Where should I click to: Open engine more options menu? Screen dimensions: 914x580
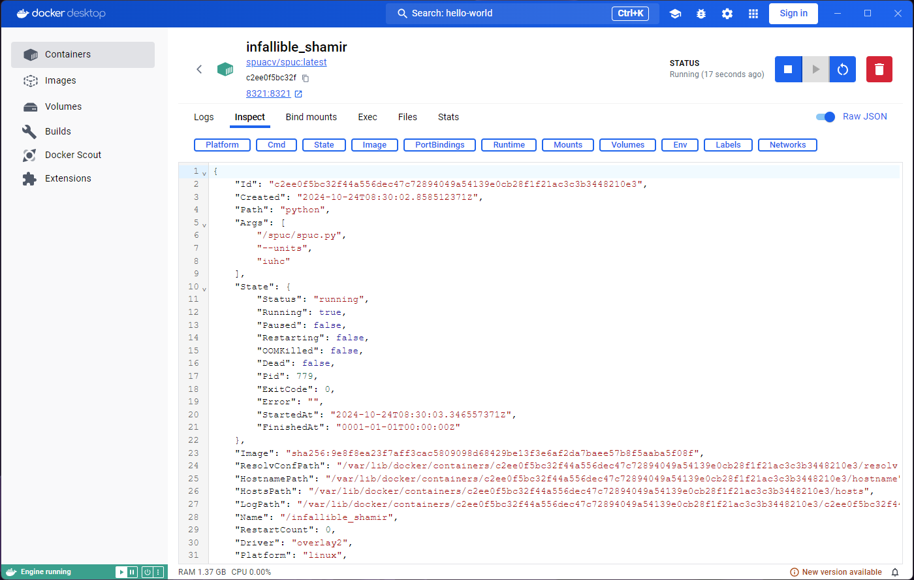(x=158, y=572)
